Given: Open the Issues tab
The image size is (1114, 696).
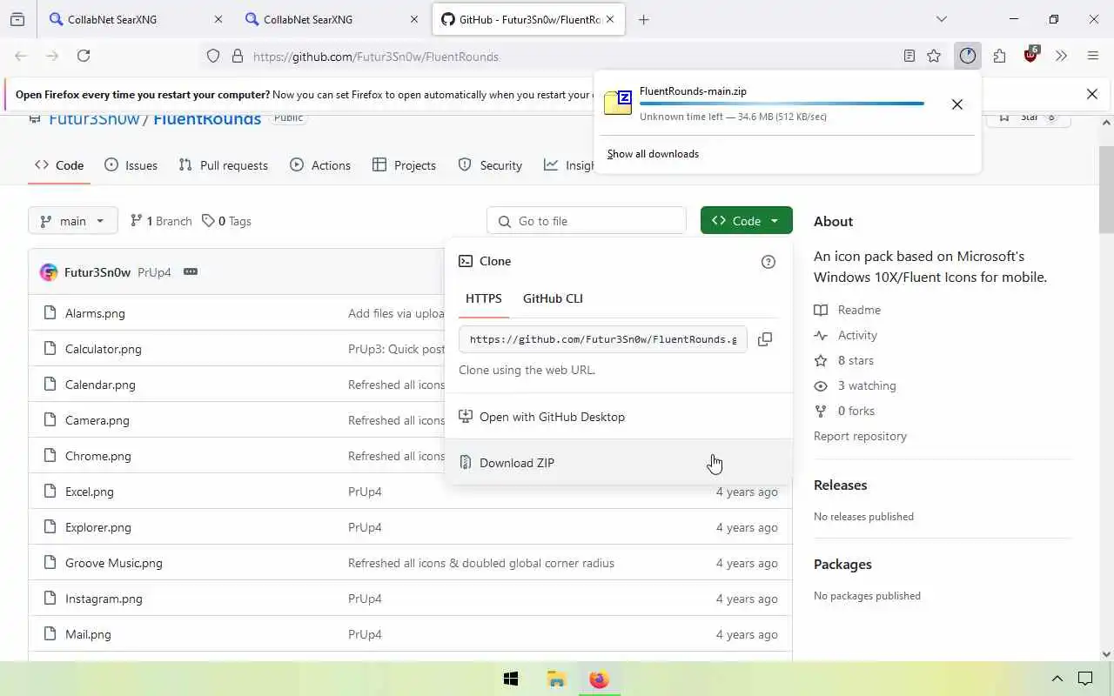Looking at the screenshot, I should tap(131, 165).
